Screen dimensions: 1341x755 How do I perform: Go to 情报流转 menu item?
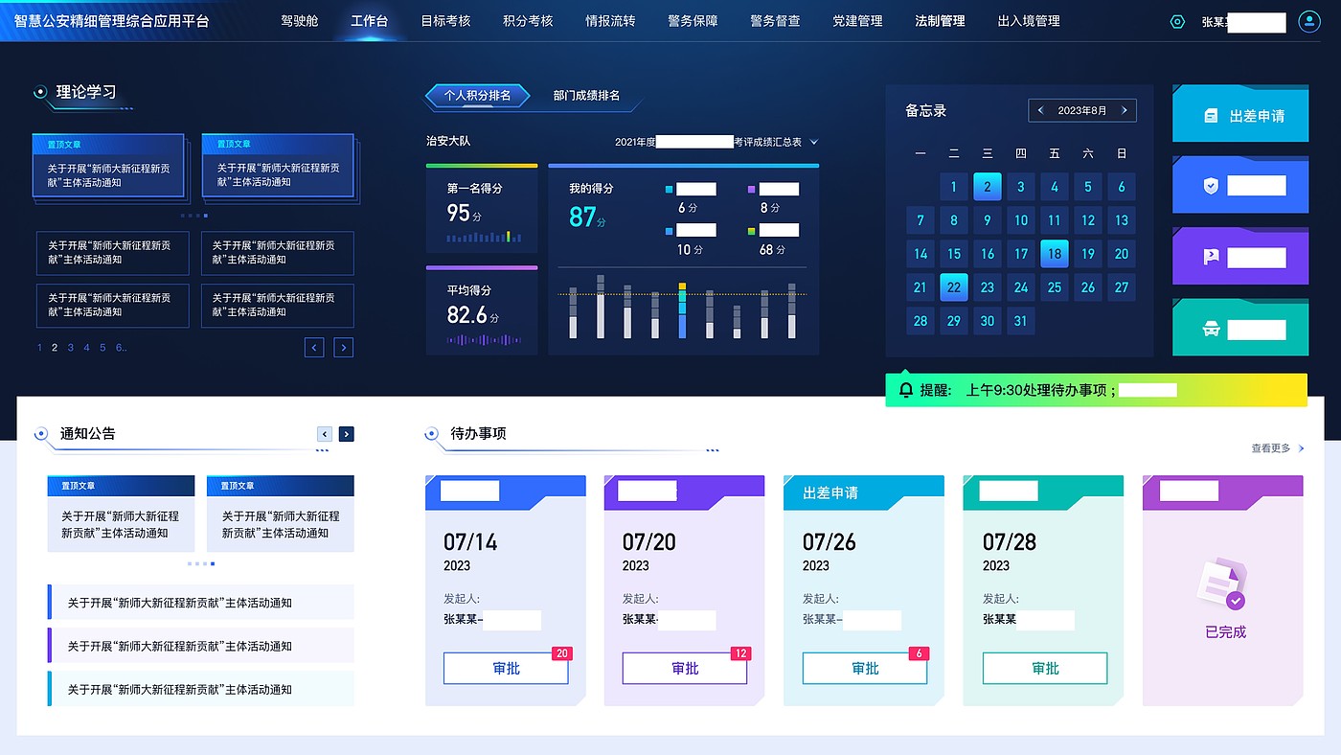click(x=610, y=21)
